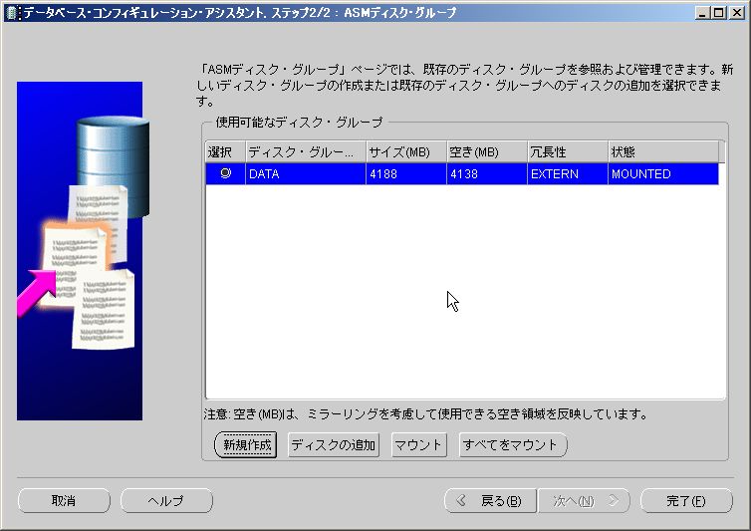Click the 空き(MB) column header
Image resolution: width=751 pixels, height=531 pixels.
coord(487,152)
